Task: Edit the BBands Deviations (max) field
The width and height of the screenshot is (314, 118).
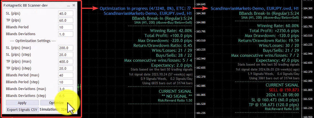Action: click(x=66, y=89)
